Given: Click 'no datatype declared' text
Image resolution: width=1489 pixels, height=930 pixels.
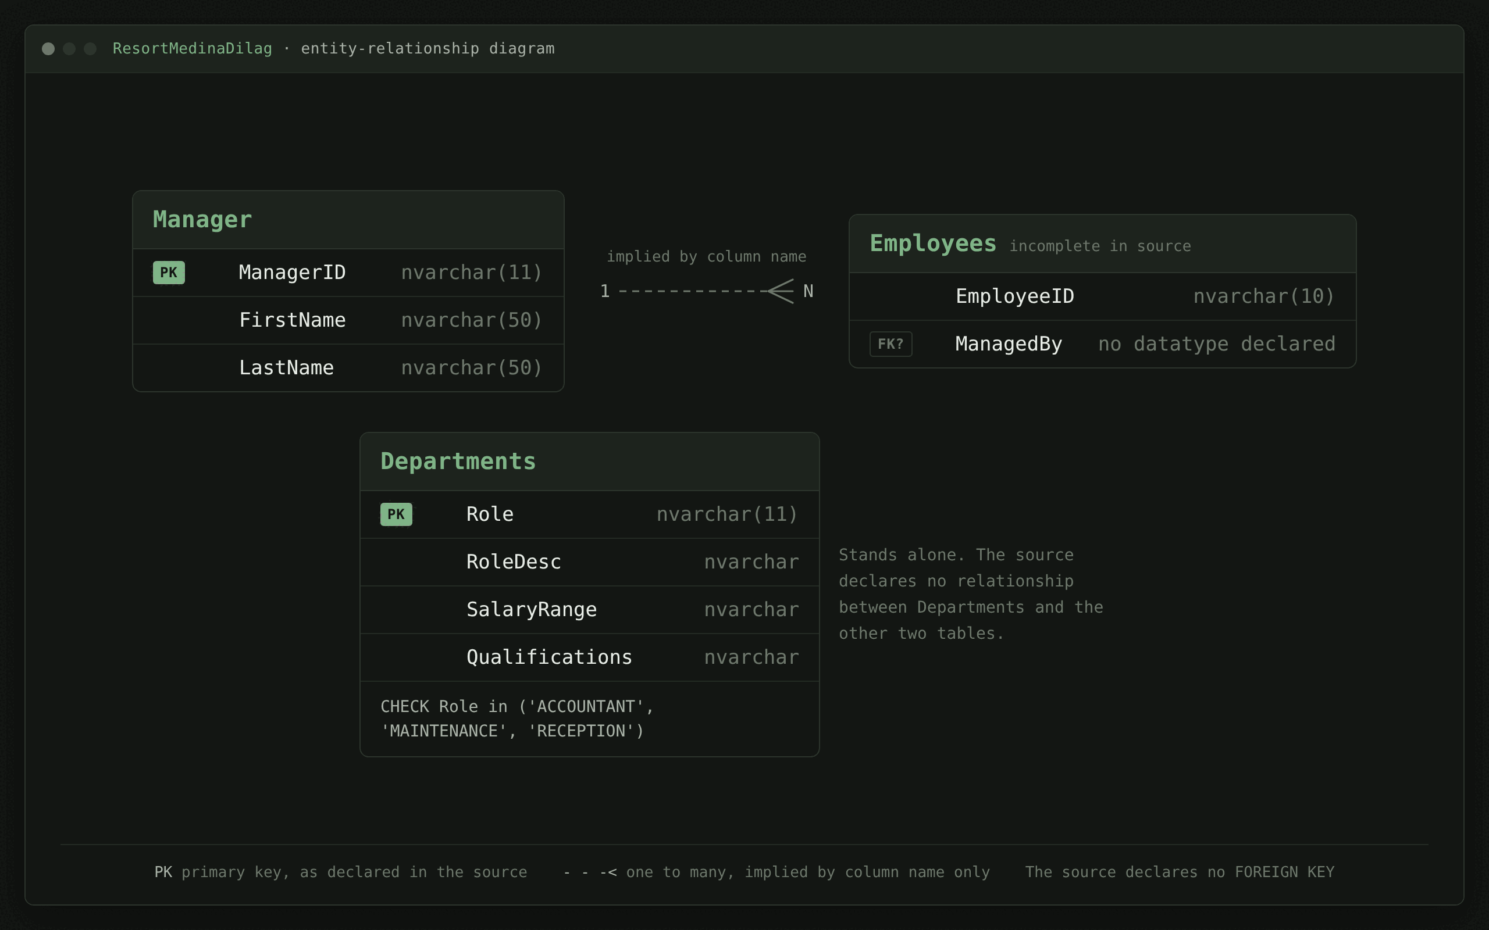Looking at the screenshot, I should point(1216,344).
